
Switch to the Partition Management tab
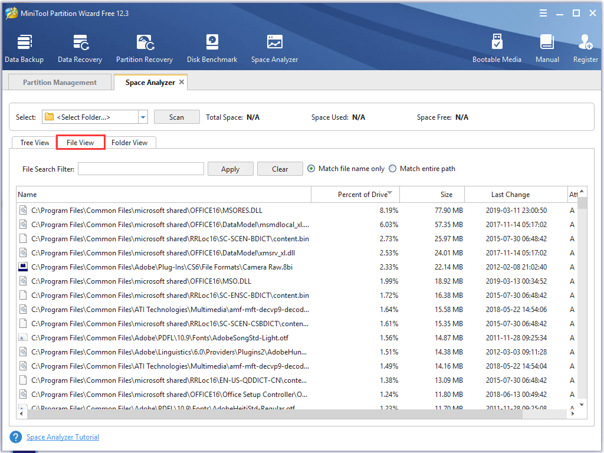[60, 83]
